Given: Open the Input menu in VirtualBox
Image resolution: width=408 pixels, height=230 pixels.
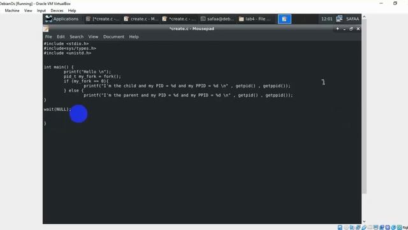Looking at the screenshot, I should point(41,11).
